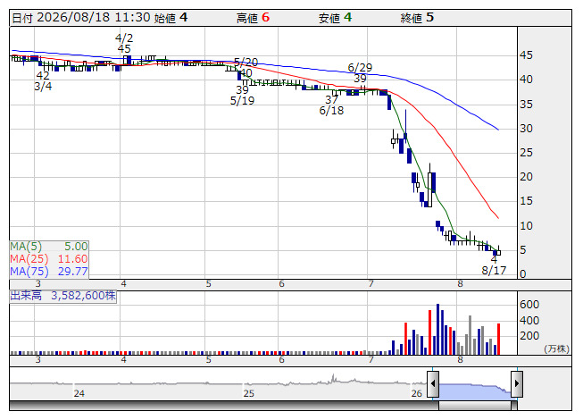Click the right range slider handle arrow
The image size is (583, 420).
[x=517, y=383]
